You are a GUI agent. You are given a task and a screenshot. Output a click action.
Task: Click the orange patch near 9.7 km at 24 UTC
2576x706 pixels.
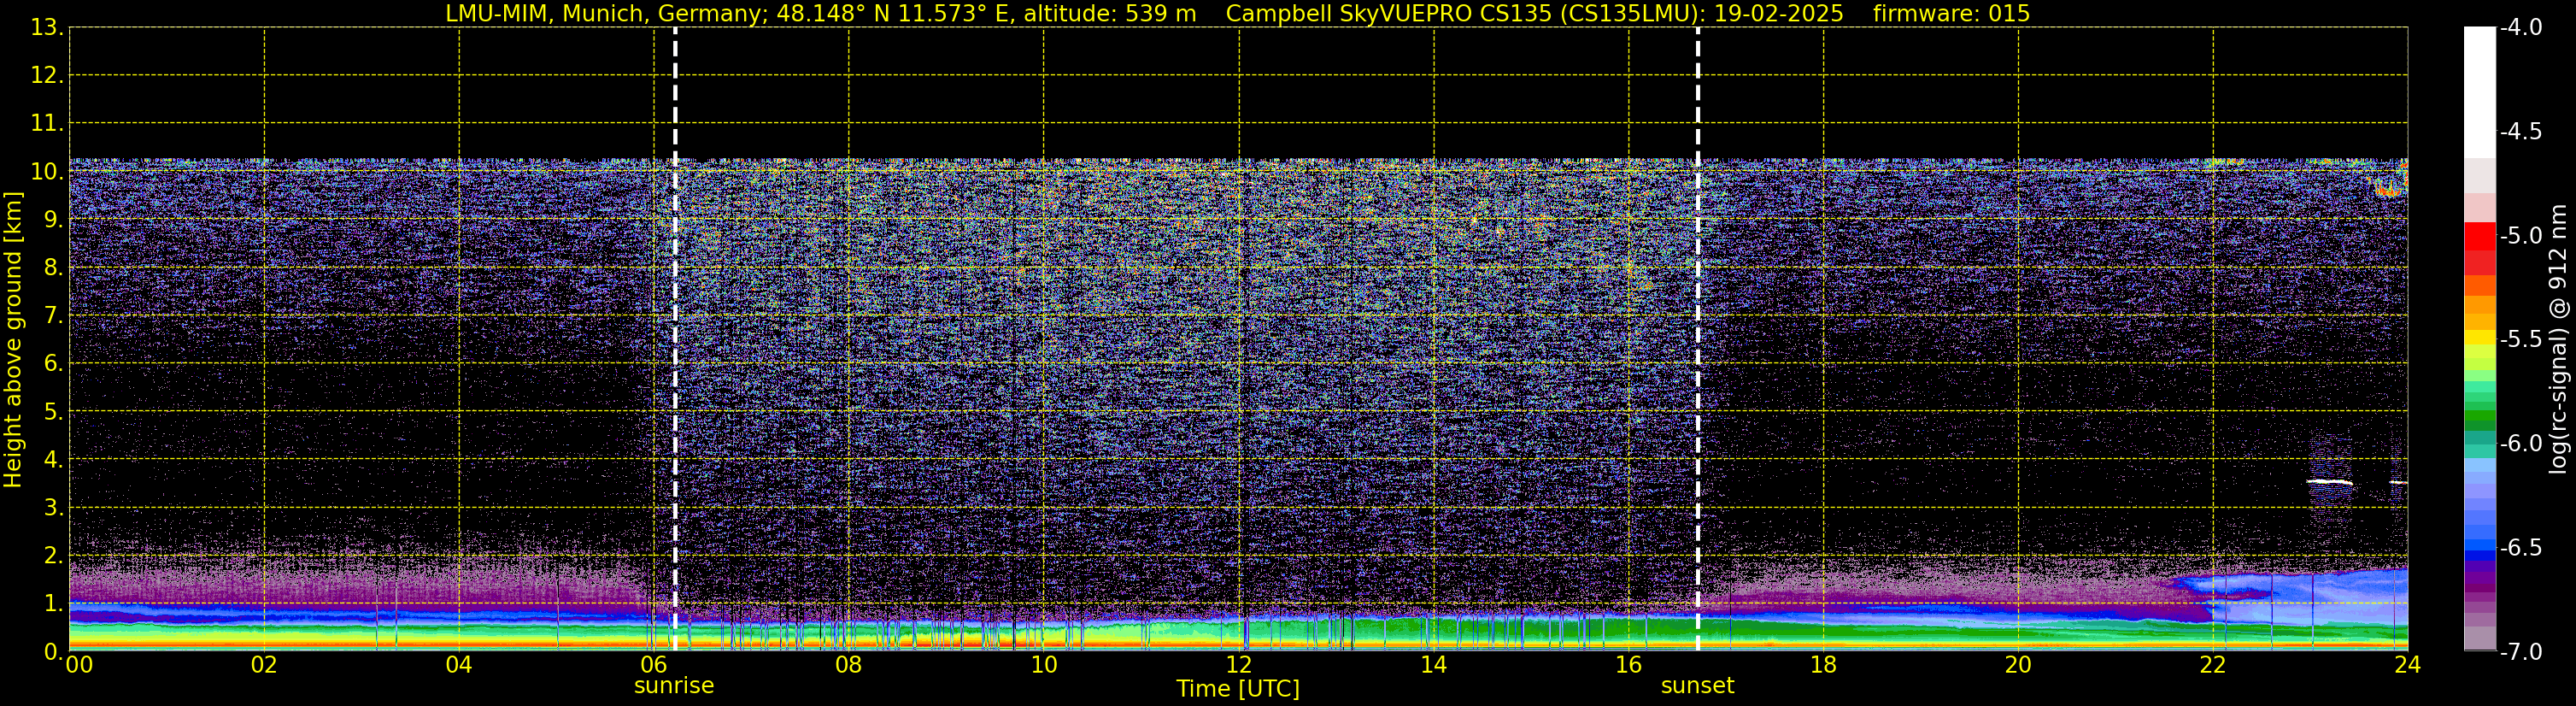coord(2390,187)
